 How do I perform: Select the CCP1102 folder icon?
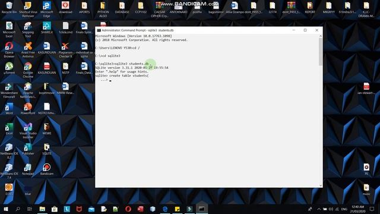coord(141,8)
